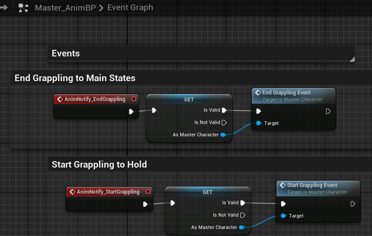
Task: Click AnimNotify_StartGrappling execution output pin
Action: 145,204
